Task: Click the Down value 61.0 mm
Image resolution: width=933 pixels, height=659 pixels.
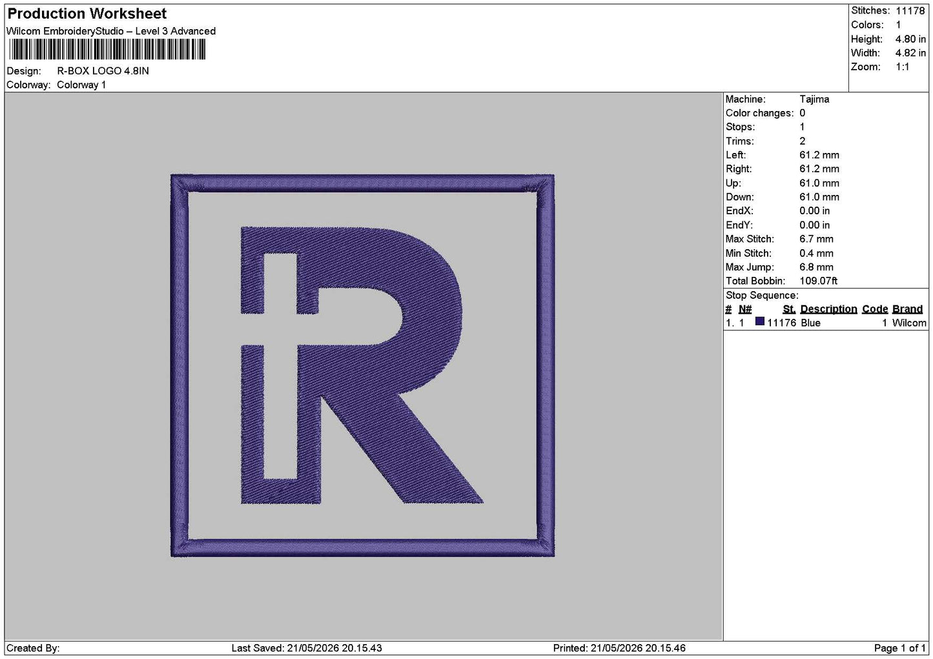Action: [819, 197]
